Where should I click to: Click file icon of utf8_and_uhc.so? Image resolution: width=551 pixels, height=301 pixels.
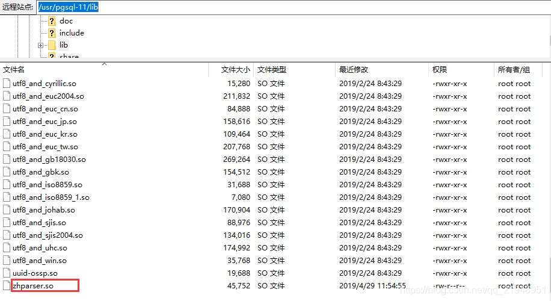pos(7,248)
